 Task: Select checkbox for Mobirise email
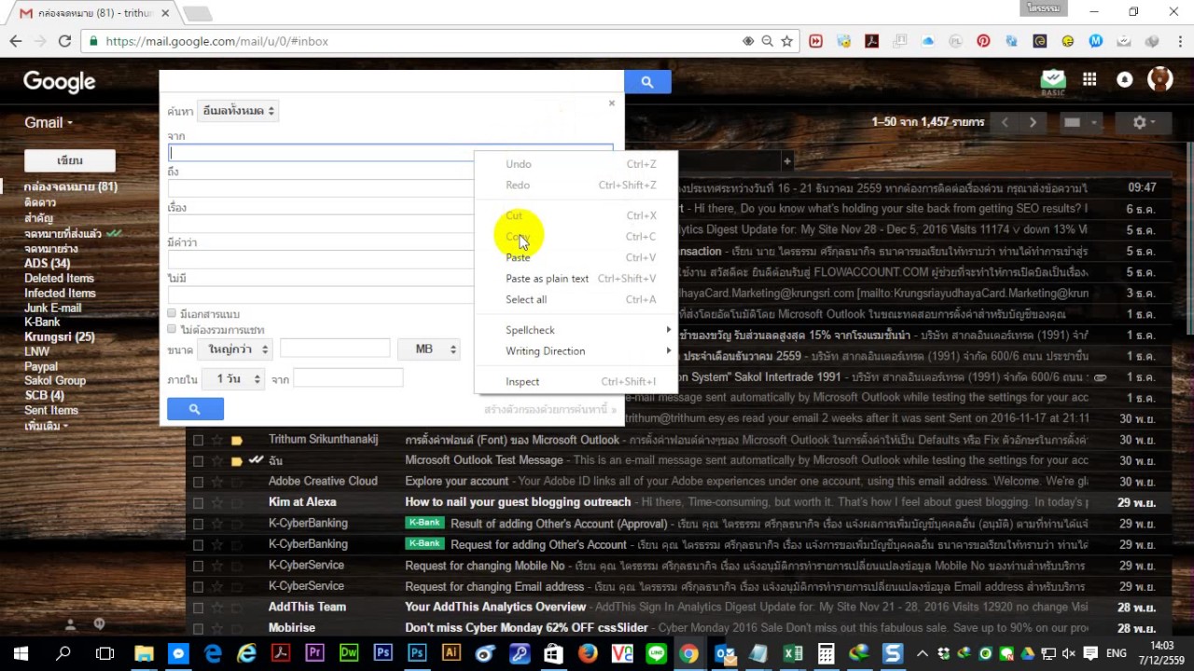click(198, 628)
